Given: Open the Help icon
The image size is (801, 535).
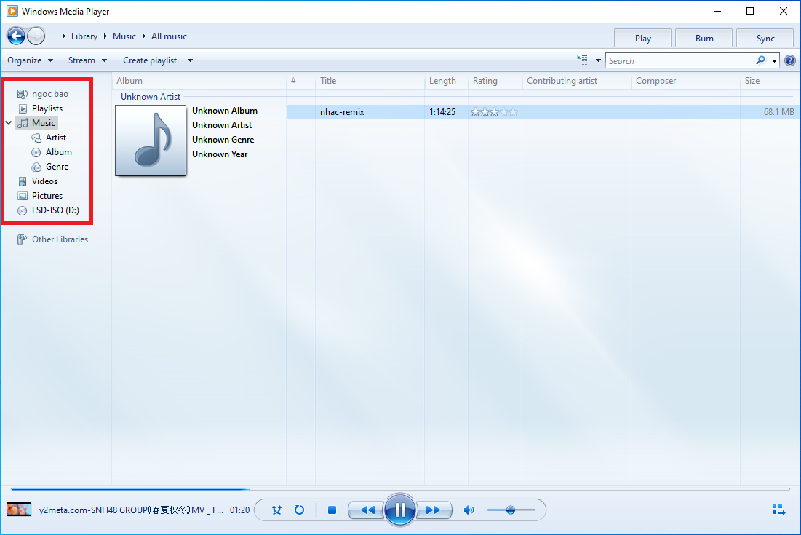Looking at the screenshot, I should [x=790, y=60].
